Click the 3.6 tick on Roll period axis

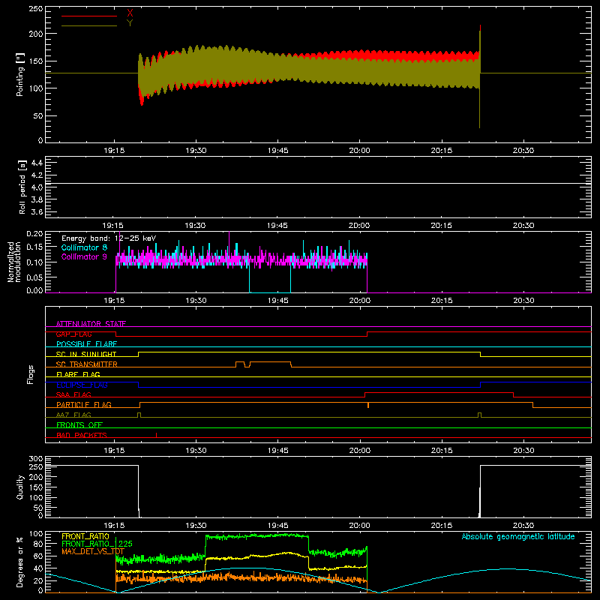pos(37,211)
